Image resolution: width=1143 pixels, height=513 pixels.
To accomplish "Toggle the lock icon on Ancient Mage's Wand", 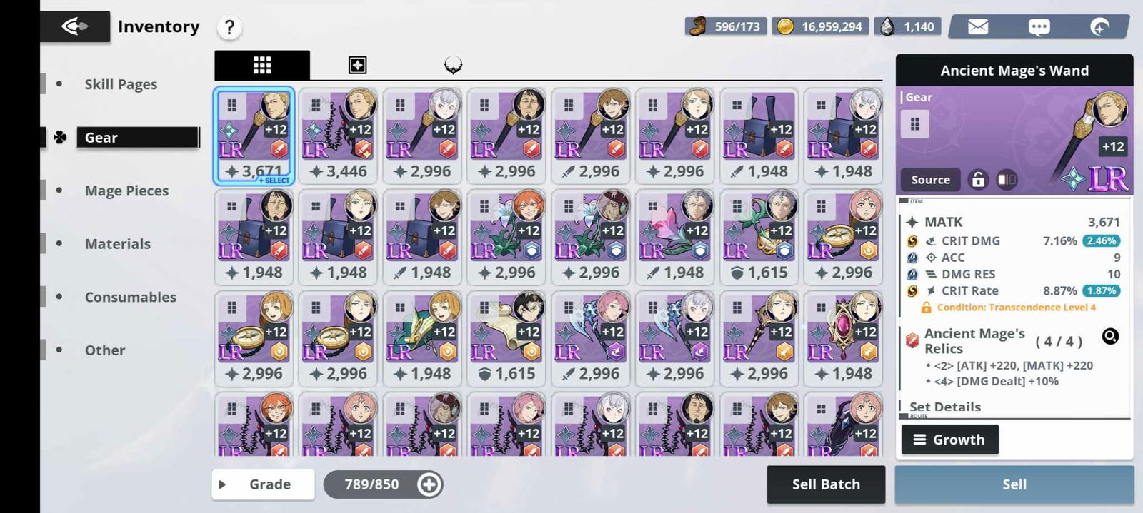I will [978, 180].
